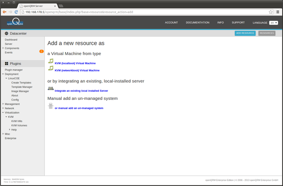Open Events in the sidebar
Viewport: 283px width, 186px height.
(8, 52)
